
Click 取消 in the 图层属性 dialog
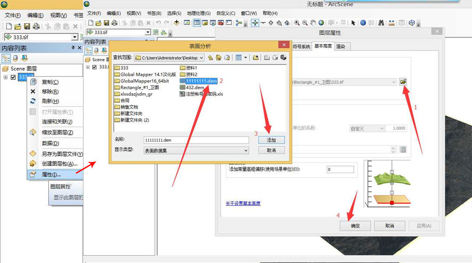[x=390, y=226]
